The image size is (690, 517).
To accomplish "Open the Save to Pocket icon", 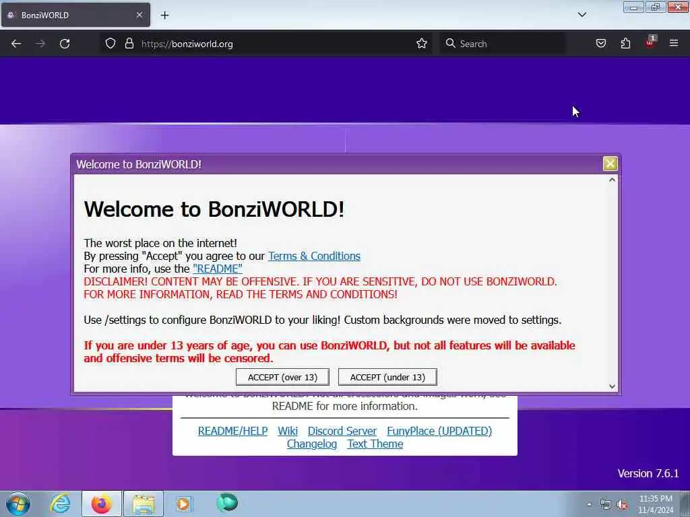I will click(600, 43).
